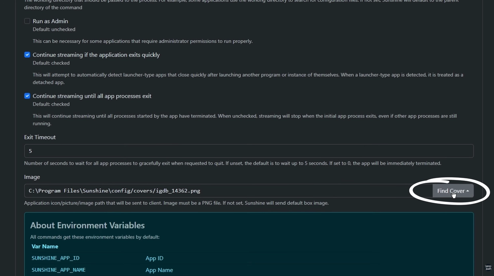Viewport: 494px width, 276px height.
Task: Click the 'About Environment Variables' heading
Action: tap(87, 225)
